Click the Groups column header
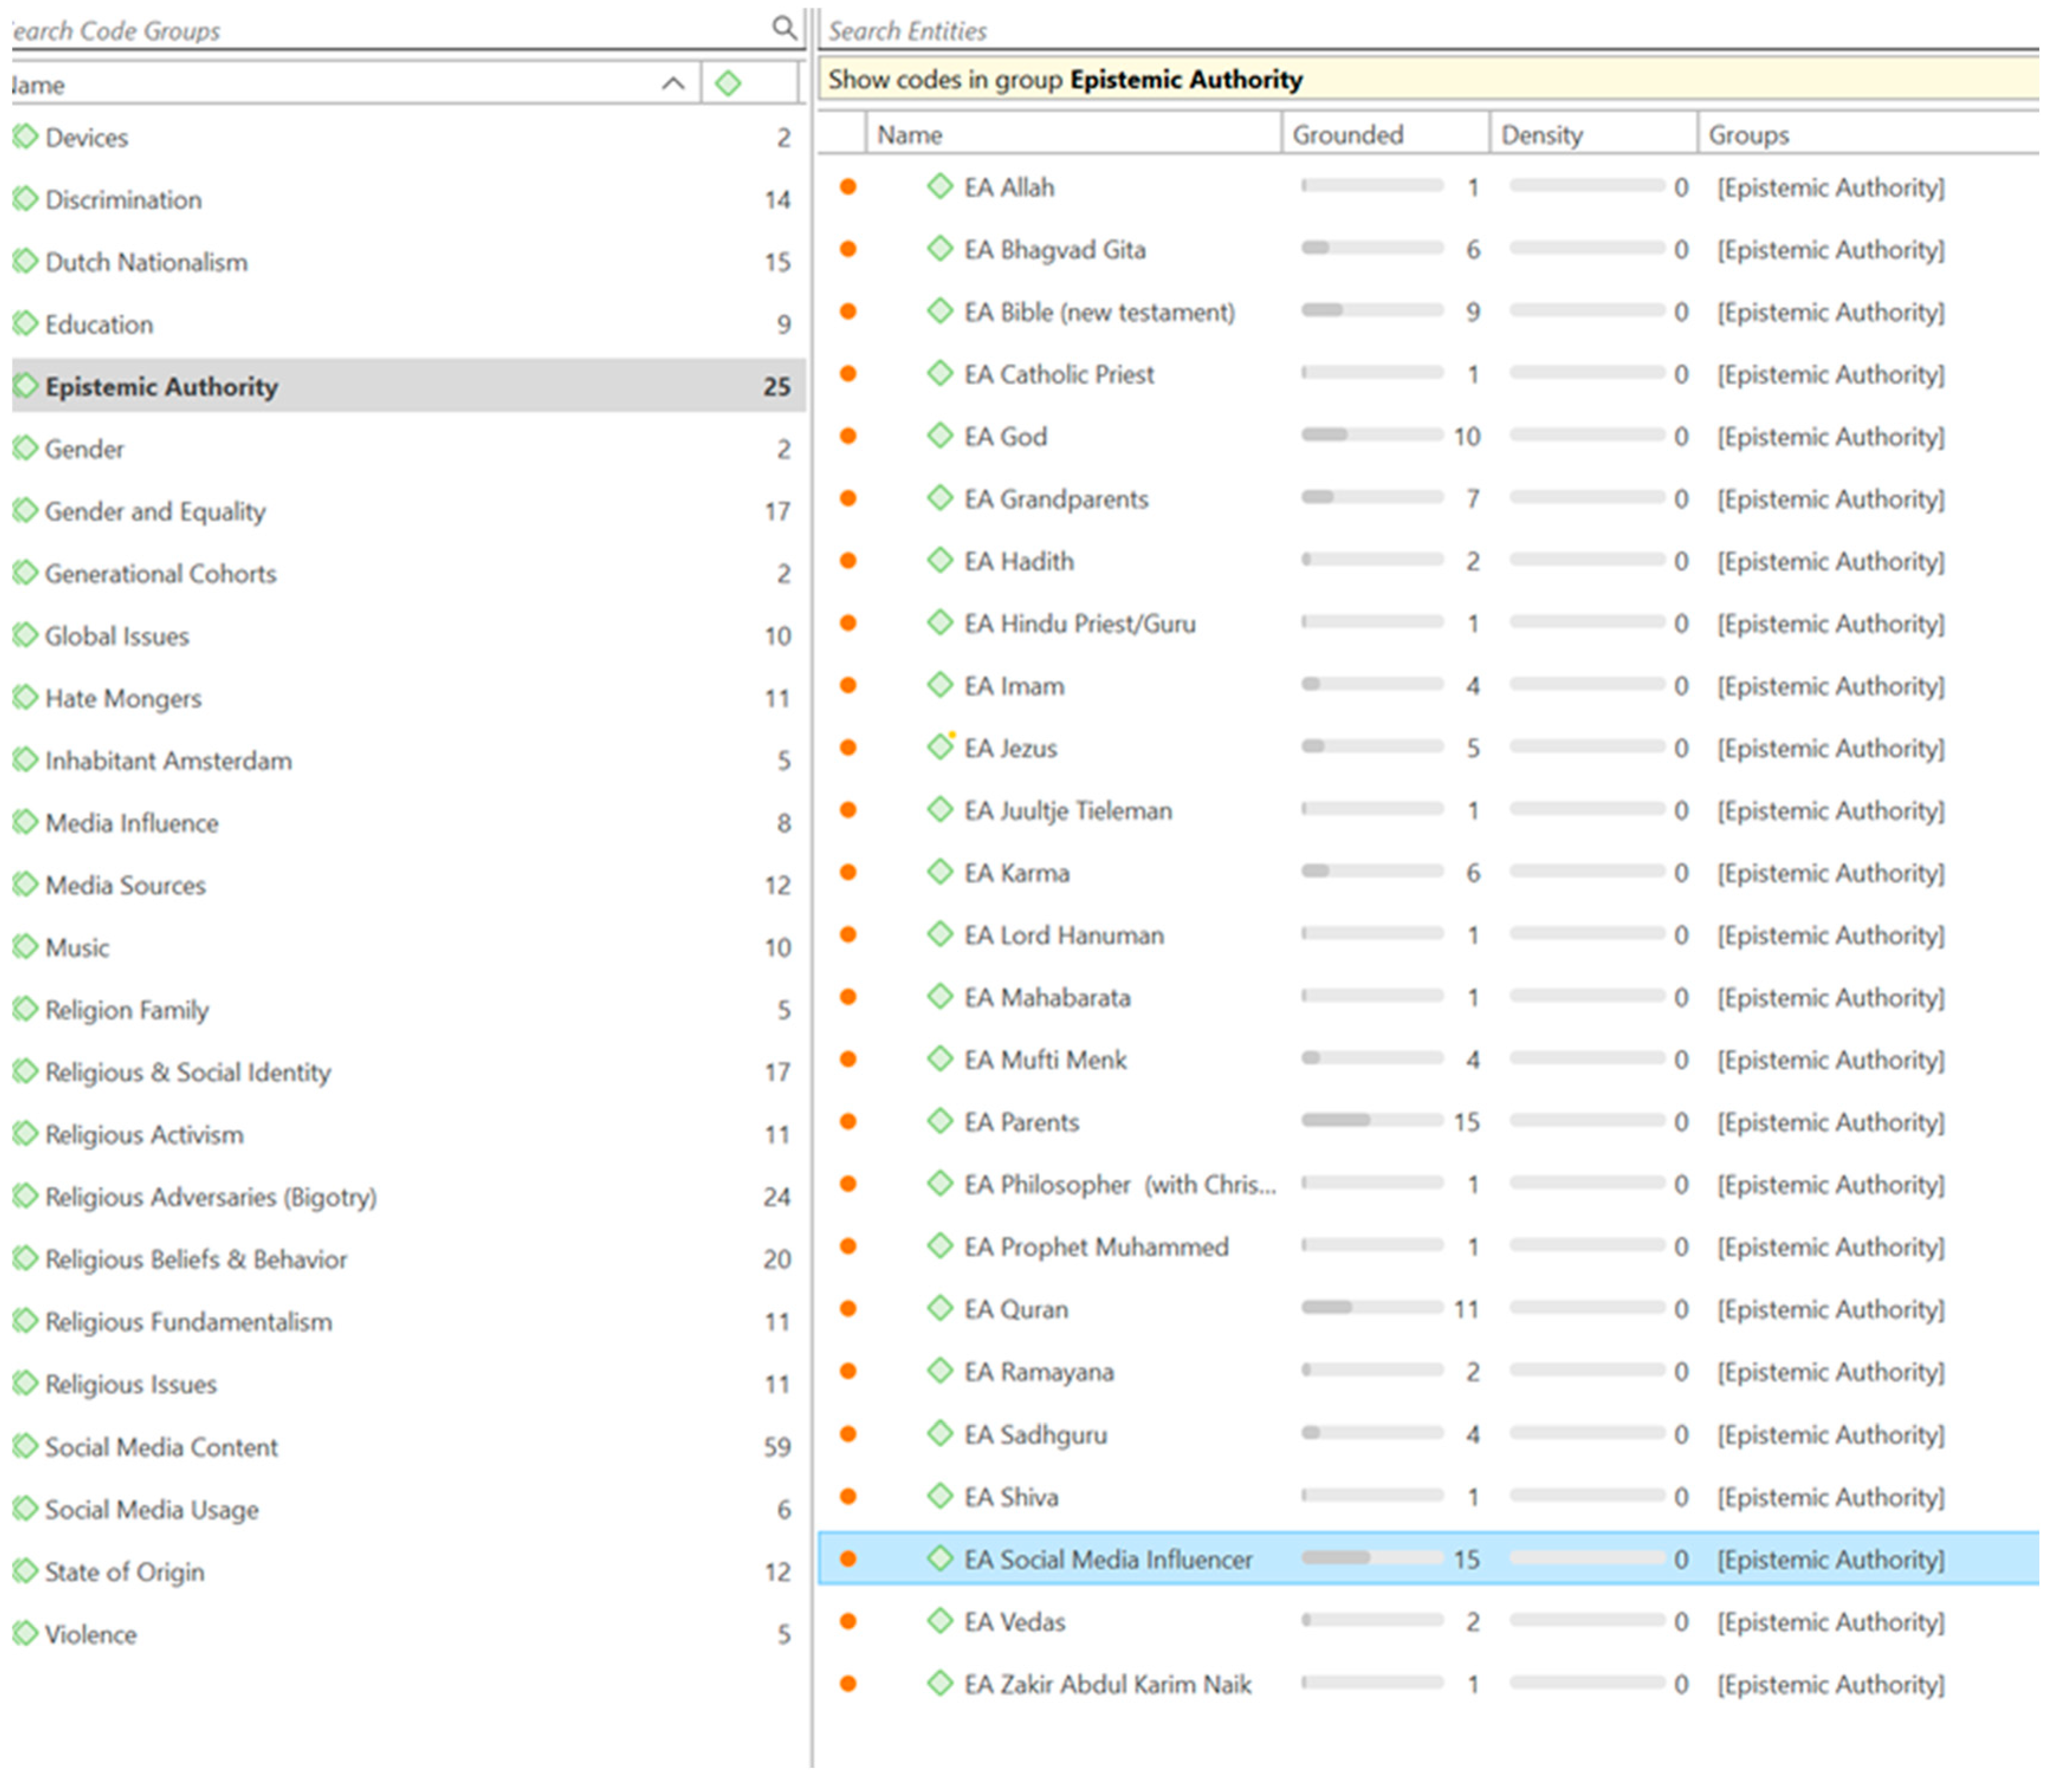Screen dimensions: 2060x1792 click(x=1748, y=134)
